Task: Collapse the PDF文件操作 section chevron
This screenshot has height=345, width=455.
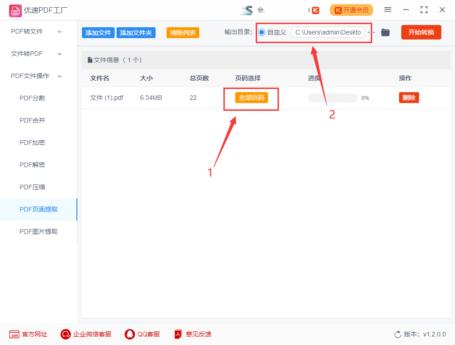Action: [60, 76]
